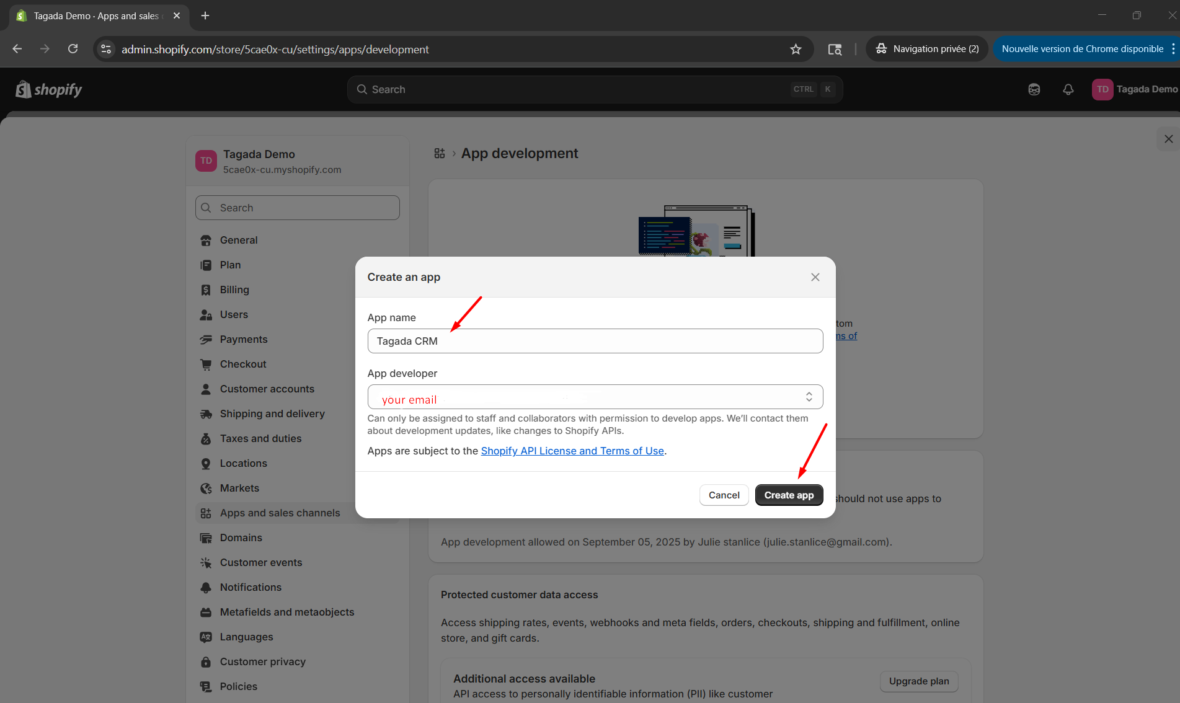The height and width of the screenshot is (703, 1180).
Task: Open the Tagada Demo account menu
Action: (1135, 89)
